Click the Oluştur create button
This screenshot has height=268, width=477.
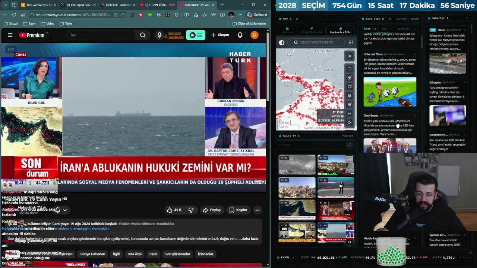[x=220, y=35]
